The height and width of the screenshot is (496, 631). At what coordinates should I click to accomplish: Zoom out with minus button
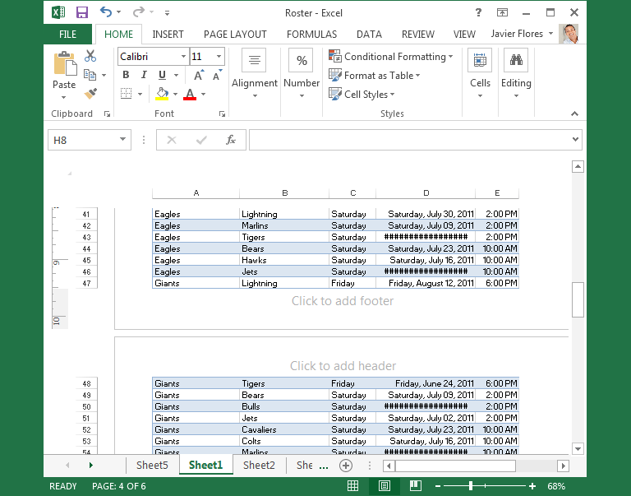pos(438,486)
